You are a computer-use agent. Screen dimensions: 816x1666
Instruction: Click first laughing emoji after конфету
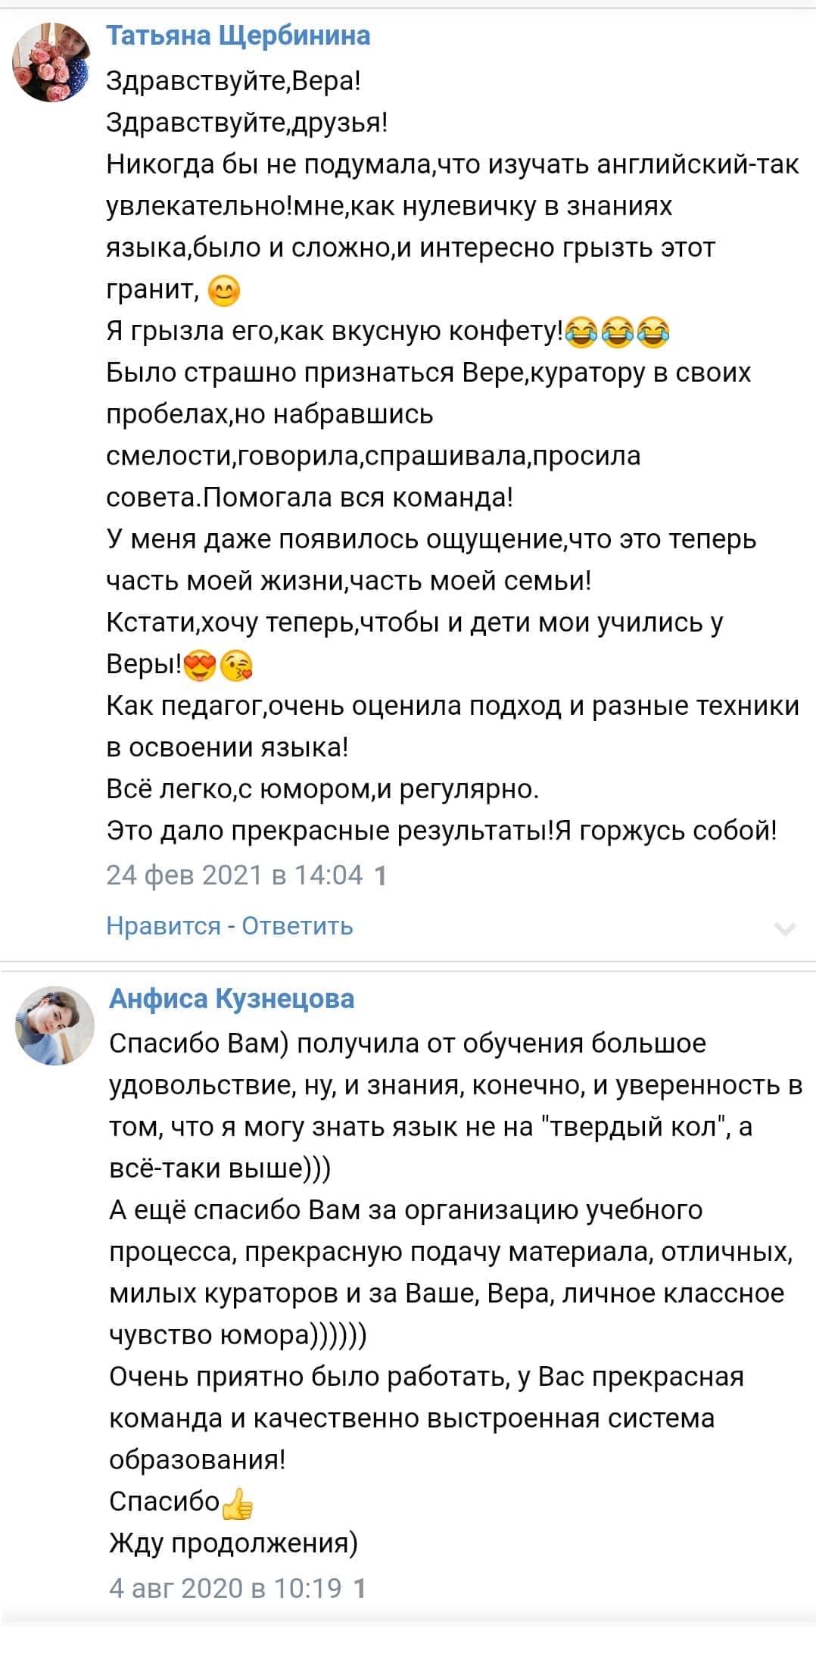point(581,332)
